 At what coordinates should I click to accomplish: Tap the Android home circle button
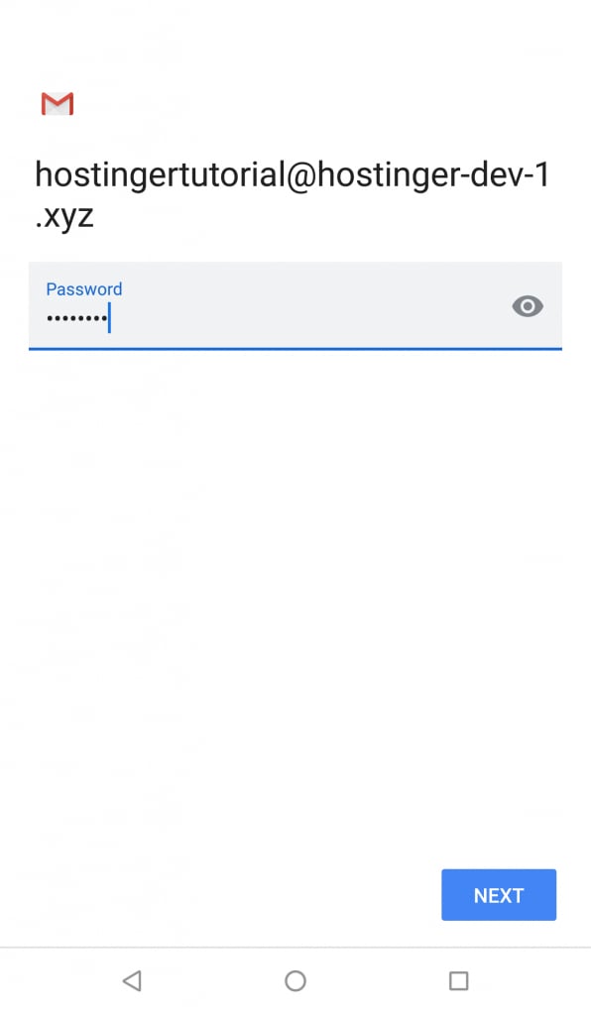(295, 980)
